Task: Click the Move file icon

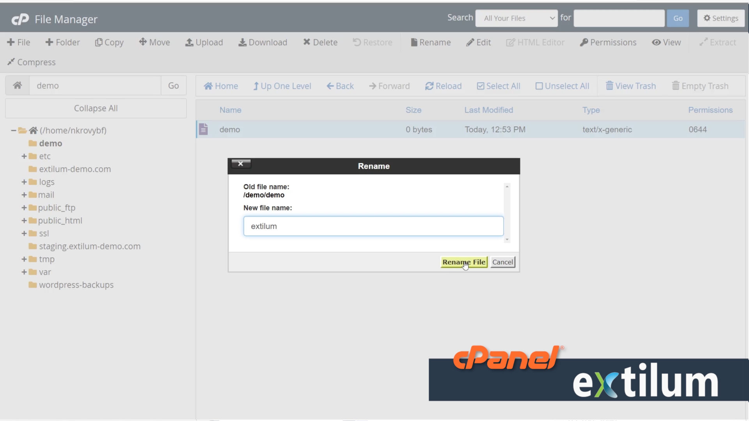Action: 154,42
